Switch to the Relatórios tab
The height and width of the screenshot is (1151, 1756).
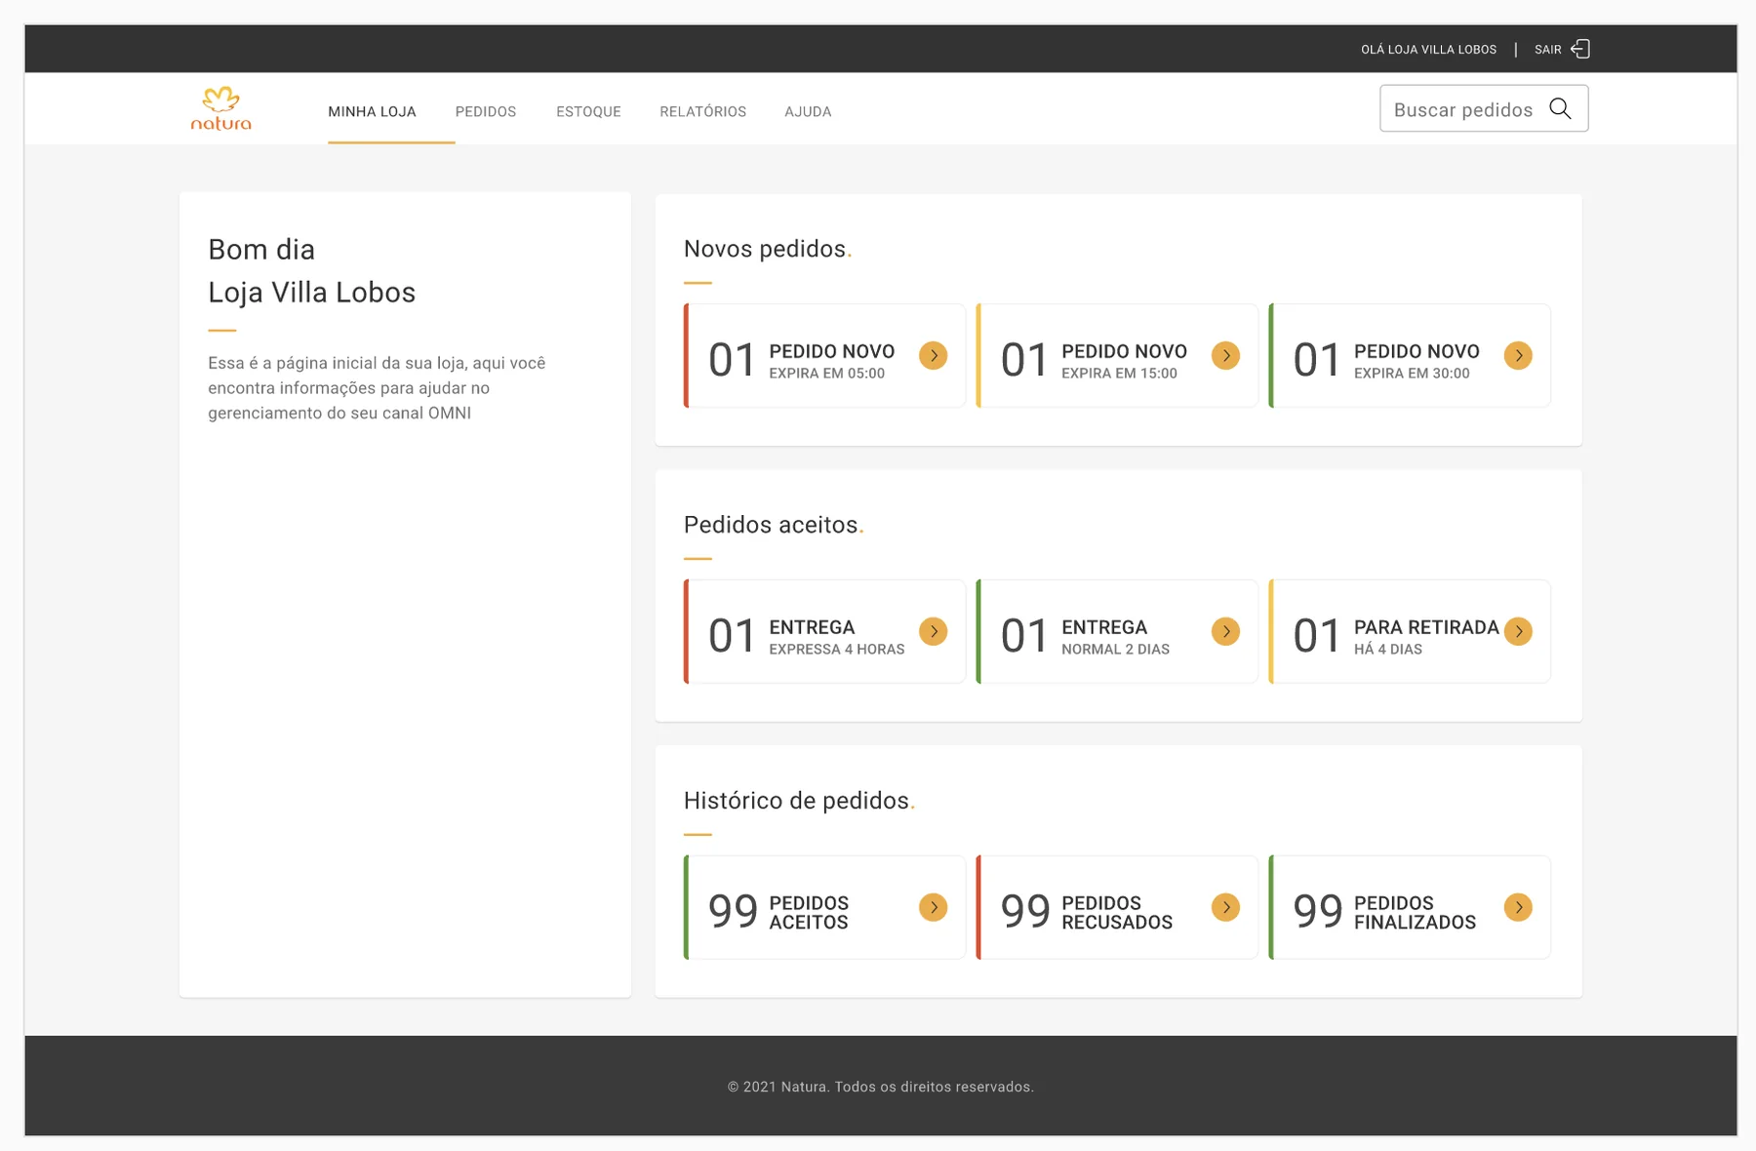coord(702,111)
